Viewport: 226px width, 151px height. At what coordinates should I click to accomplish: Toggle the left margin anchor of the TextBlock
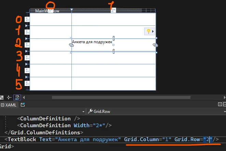[x=71, y=45]
